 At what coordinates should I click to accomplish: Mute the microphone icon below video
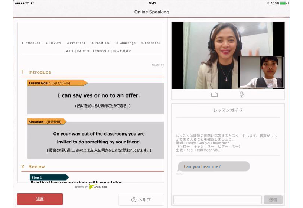(x=241, y=94)
